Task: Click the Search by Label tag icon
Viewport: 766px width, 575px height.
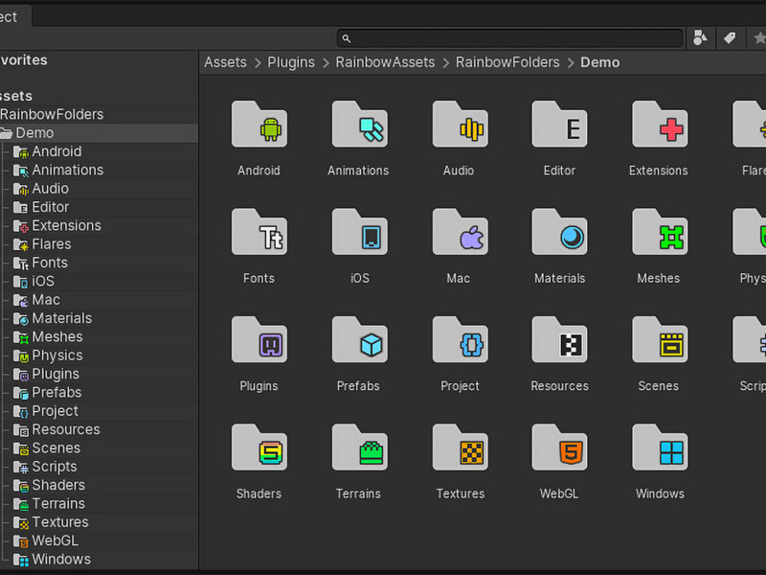Action: pos(730,37)
